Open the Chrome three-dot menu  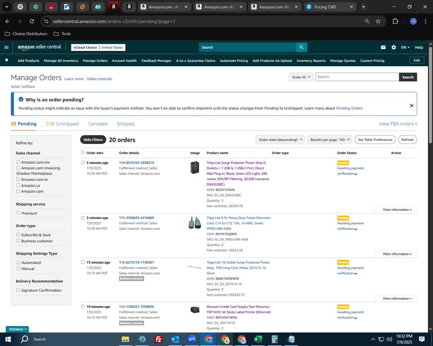[x=425, y=21]
